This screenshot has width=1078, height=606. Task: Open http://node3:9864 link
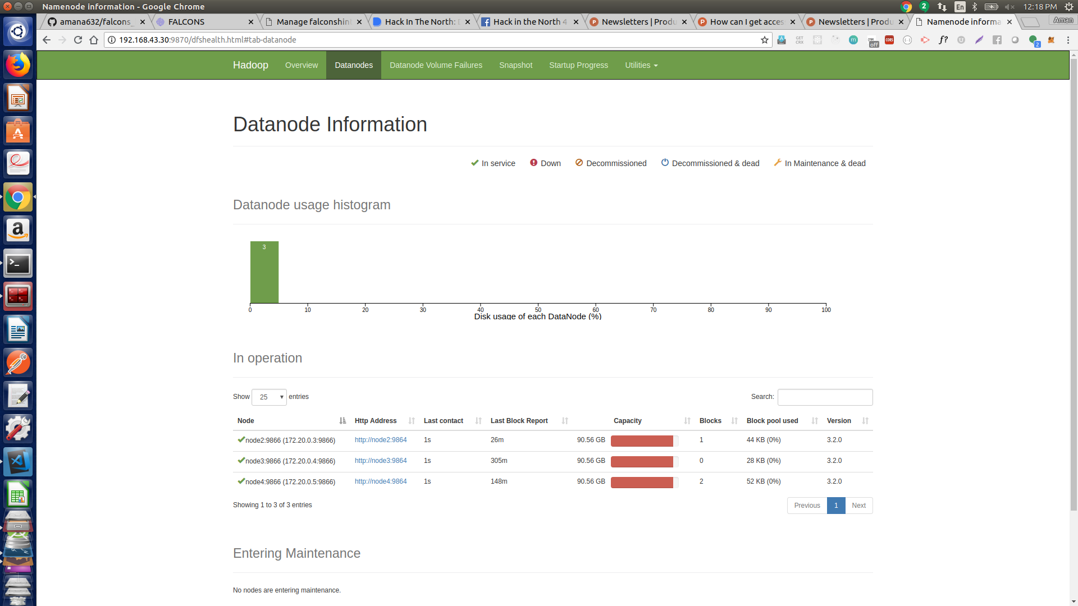tap(381, 461)
